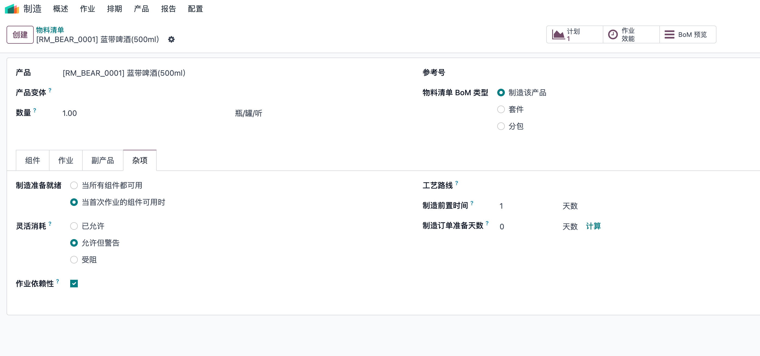Click the 作业效能 clock icon
The image size is (760, 356).
[613, 34]
